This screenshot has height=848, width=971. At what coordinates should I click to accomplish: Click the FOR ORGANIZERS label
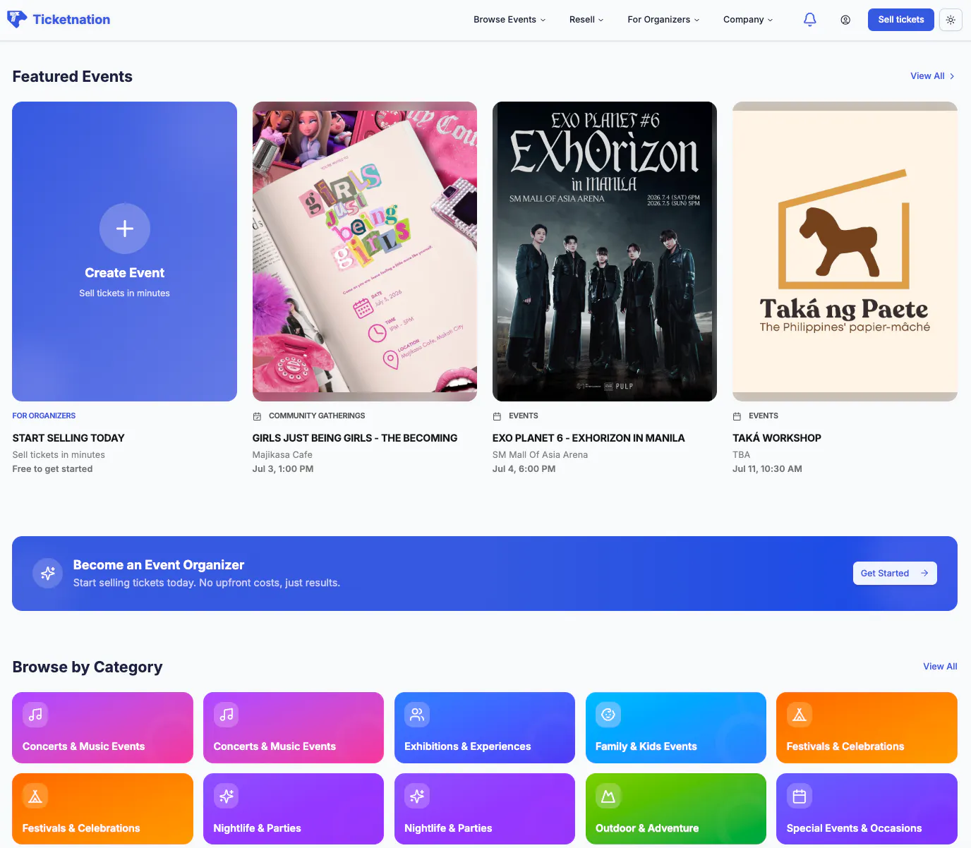(44, 416)
